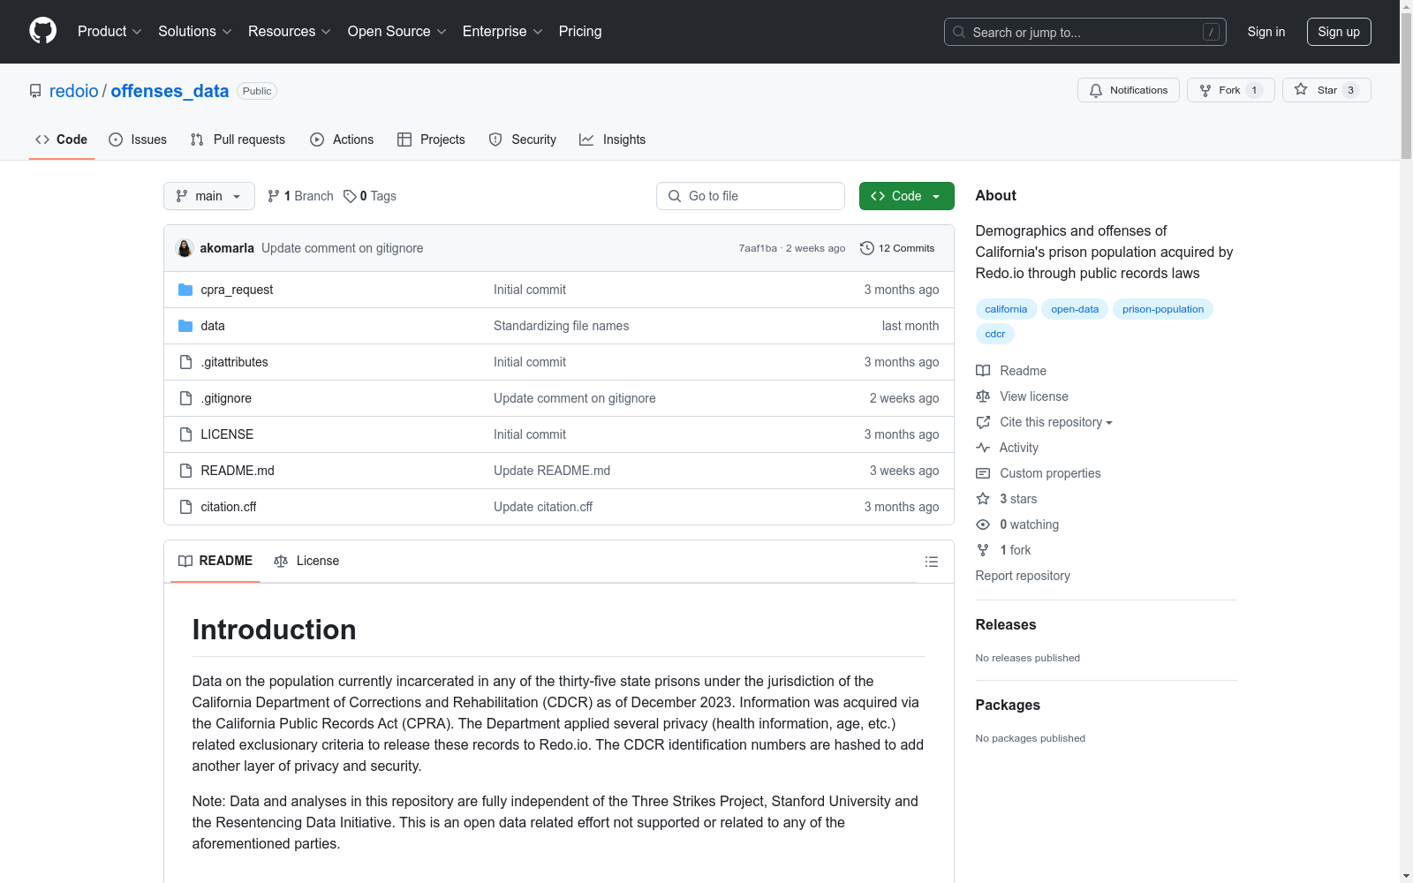Click the search magnifier icon in header
Screen dimensions: 1413x883
tap(959, 32)
